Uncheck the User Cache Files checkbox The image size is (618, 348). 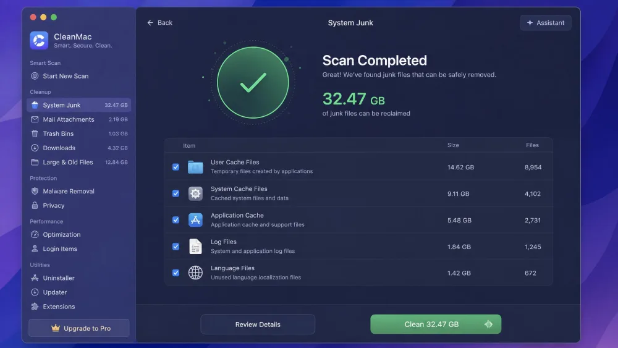(176, 167)
